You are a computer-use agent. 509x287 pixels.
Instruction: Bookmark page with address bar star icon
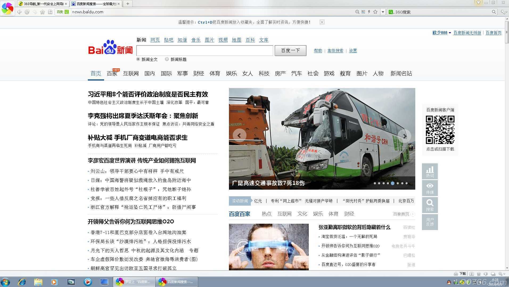pyautogui.click(x=375, y=12)
